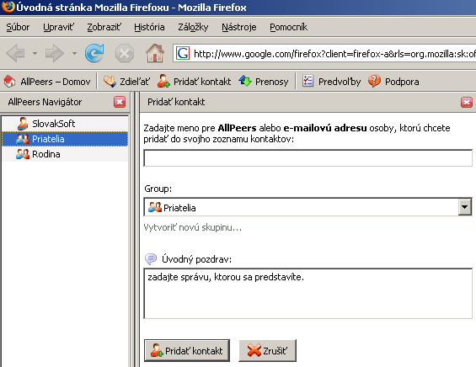Click the SlovakSoft user icon
The width and height of the screenshot is (476, 367).
coord(23,124)
